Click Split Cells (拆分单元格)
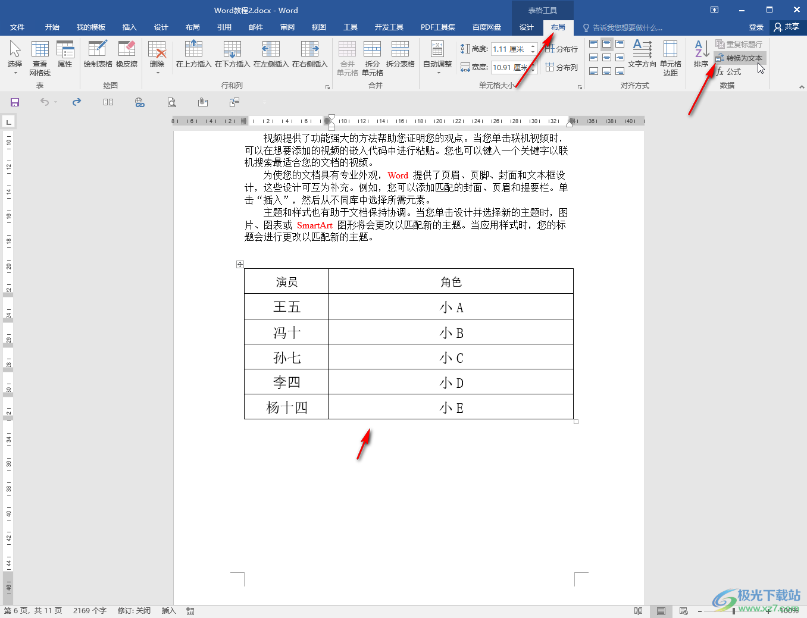 (373, 58)
